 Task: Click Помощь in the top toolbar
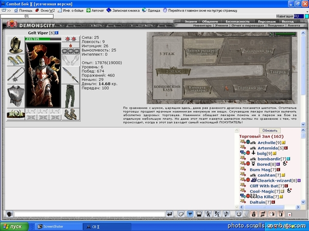coord(24,11)
